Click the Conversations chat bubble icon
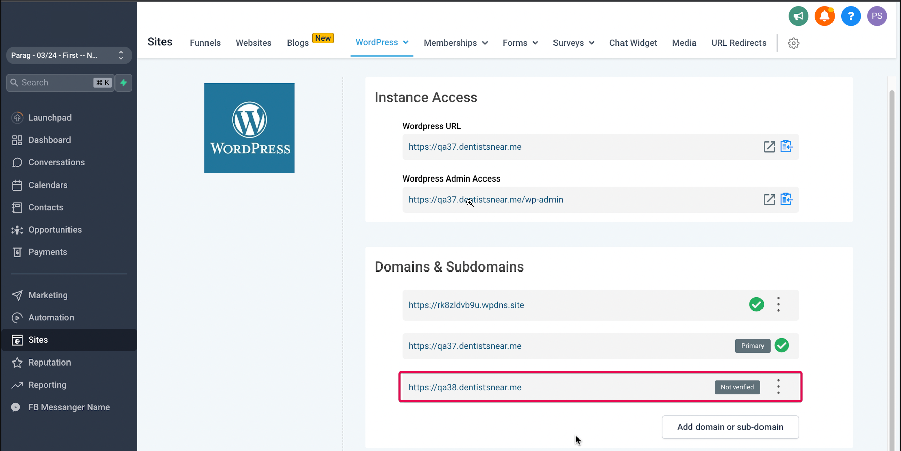The image size is (901, 451). [x=17, y=162]
